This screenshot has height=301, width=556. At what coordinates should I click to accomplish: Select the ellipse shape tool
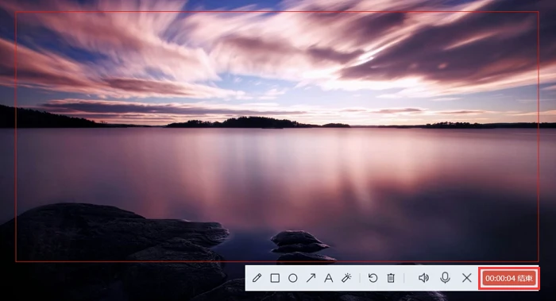click(x=292, y=278)
